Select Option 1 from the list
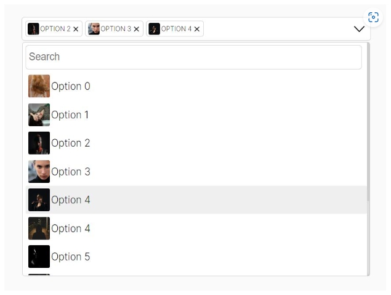 click(196, 115)
